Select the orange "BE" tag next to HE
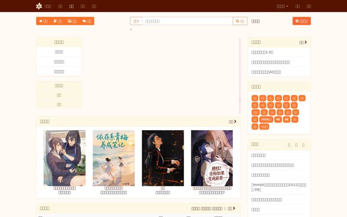Screen dimensions: 347x217 286,120
